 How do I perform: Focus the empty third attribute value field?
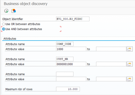click(71, 79)
